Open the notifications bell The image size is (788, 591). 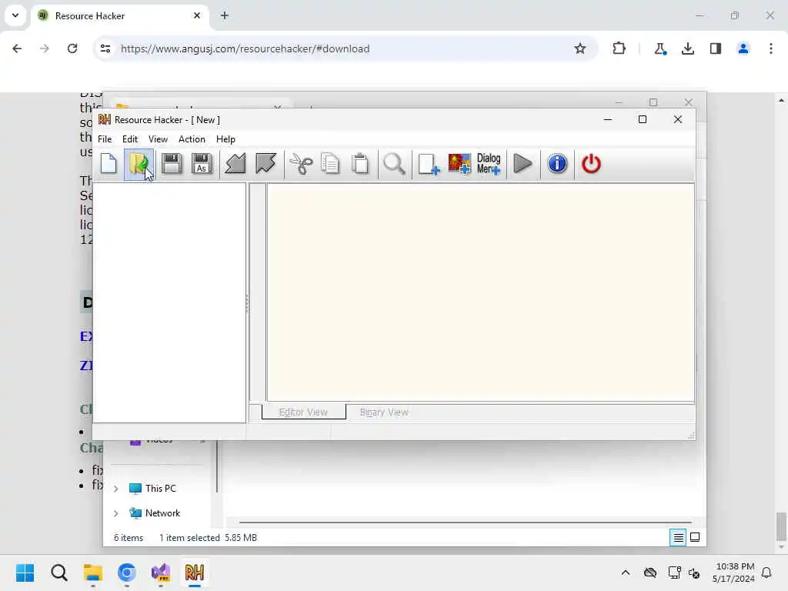point(766,573)
